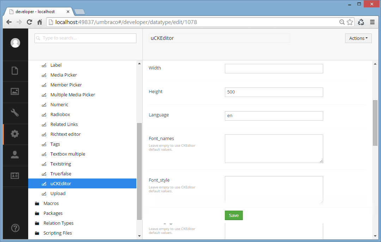This screenshot has width=381, height=242.
Task: Close the developer - localhost tab
Action: (x=68, y=11)
